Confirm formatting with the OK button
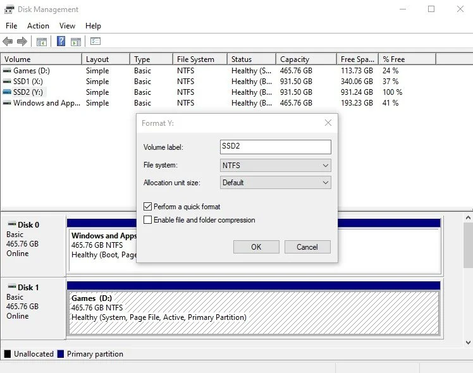This screenshot has height=373, width=473. (x=256, y=247)
